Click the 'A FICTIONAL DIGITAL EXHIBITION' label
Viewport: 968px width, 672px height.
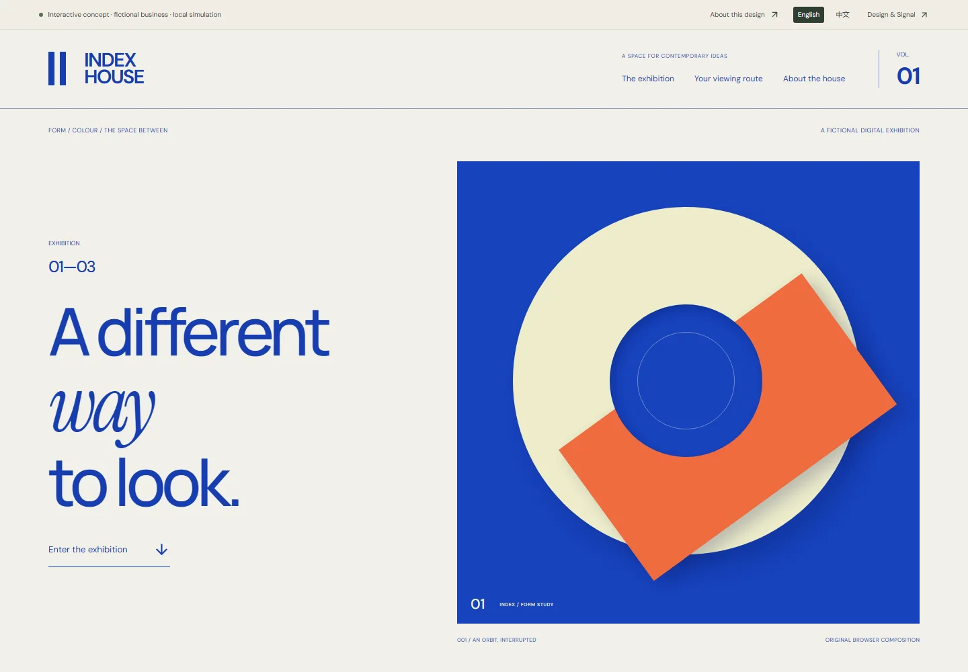[x=870, y=130]
